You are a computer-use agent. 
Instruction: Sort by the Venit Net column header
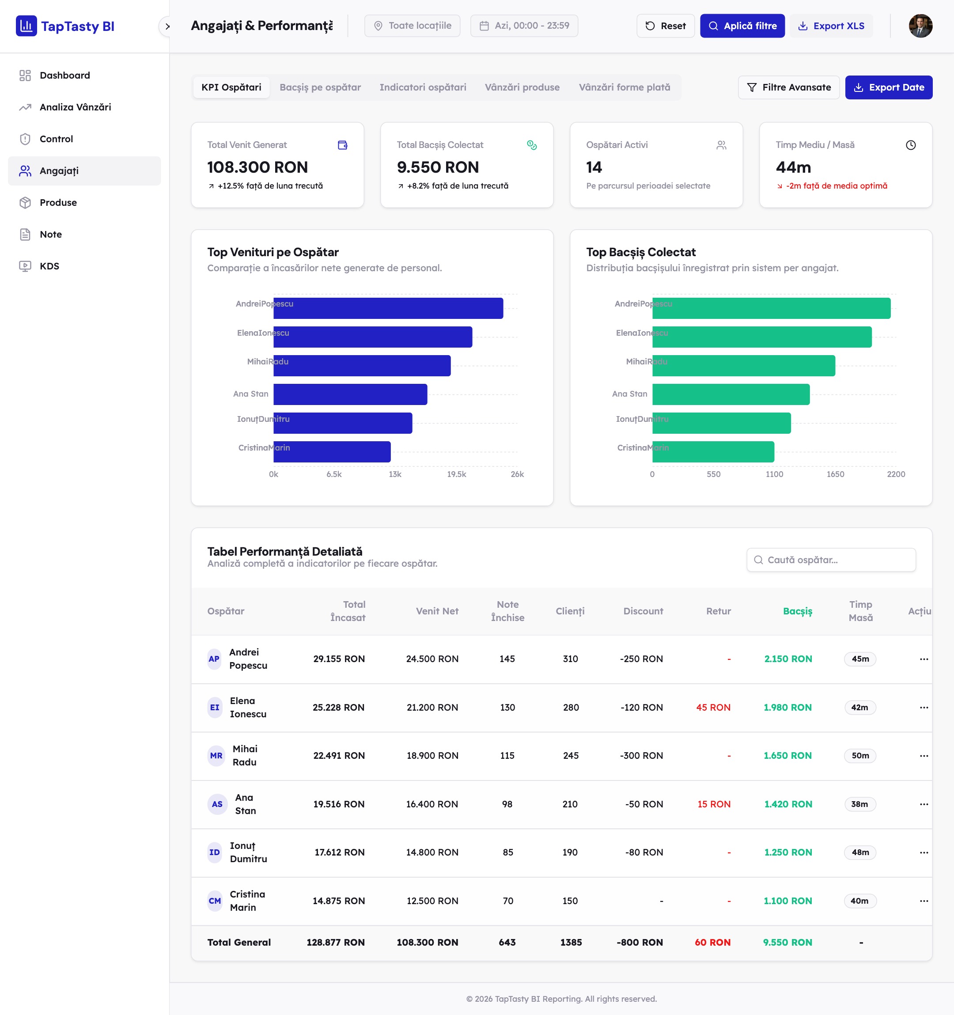coord(437,611)
